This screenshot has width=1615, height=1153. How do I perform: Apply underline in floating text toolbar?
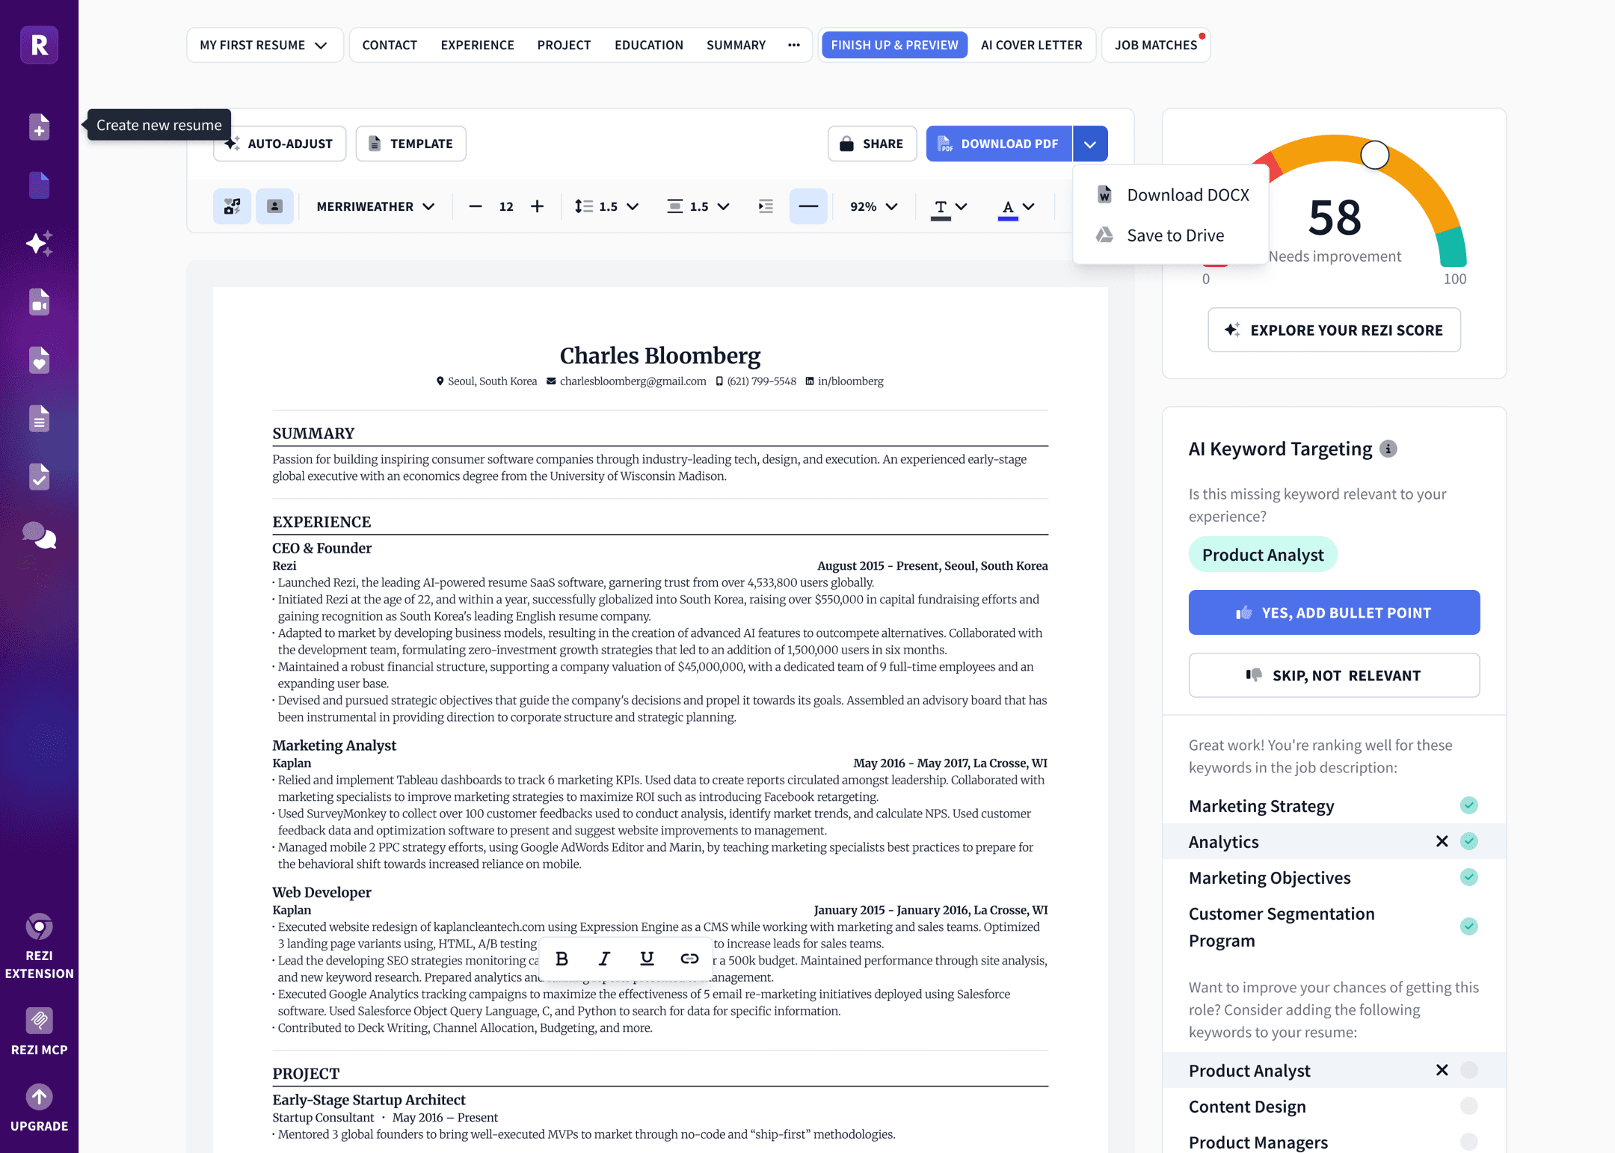[x=647, y=959]
